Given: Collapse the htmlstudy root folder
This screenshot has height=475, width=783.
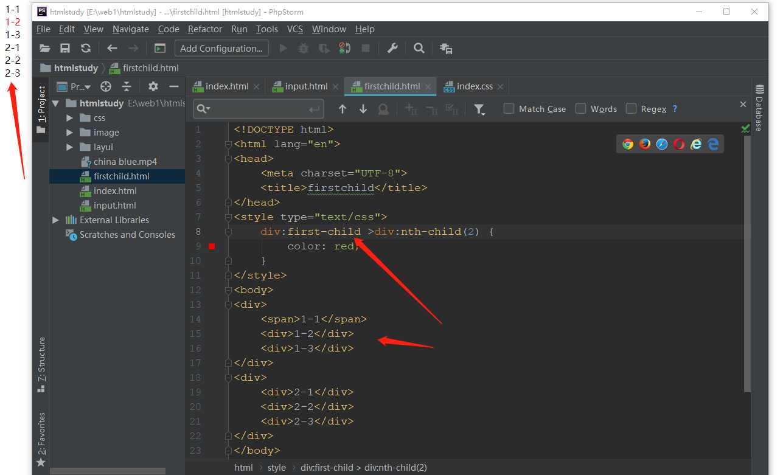Looking at the screenshot, I should 56,103.
